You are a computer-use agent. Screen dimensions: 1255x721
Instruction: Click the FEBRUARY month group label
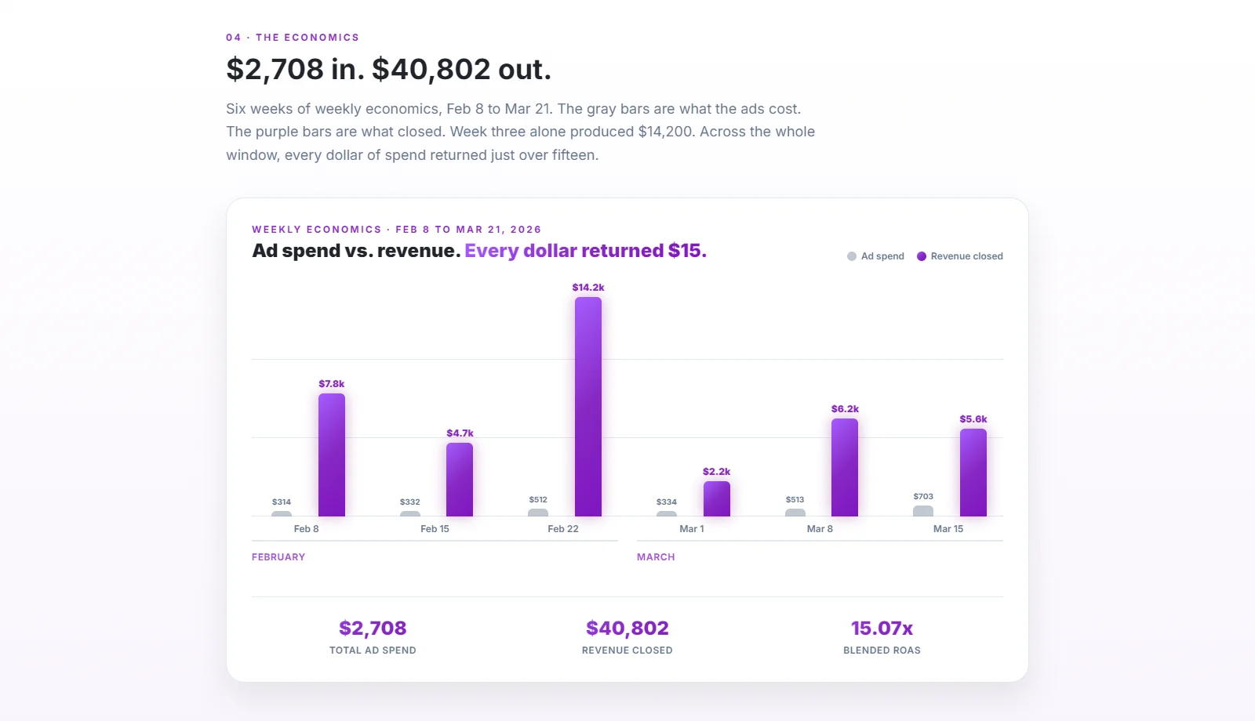coord(278,557)
